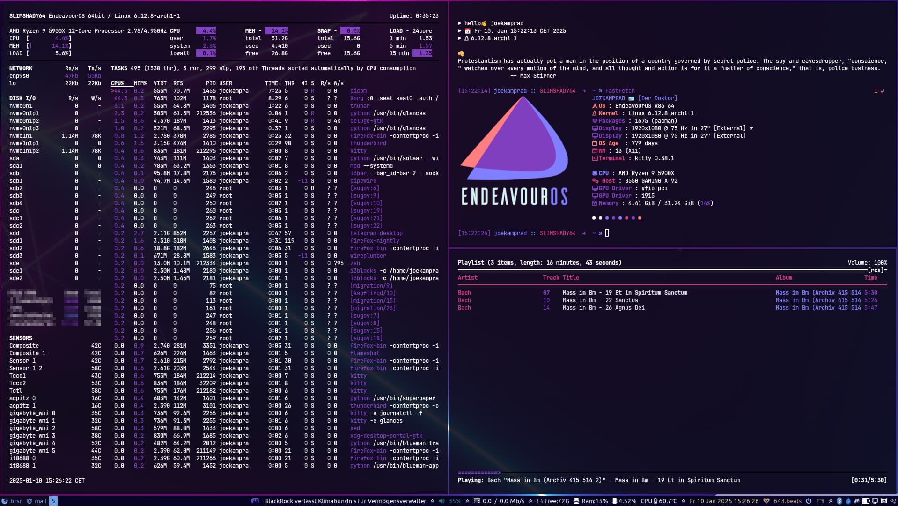
Task: Click the heart icon next to 643.beats
Action: coord(766,501)
